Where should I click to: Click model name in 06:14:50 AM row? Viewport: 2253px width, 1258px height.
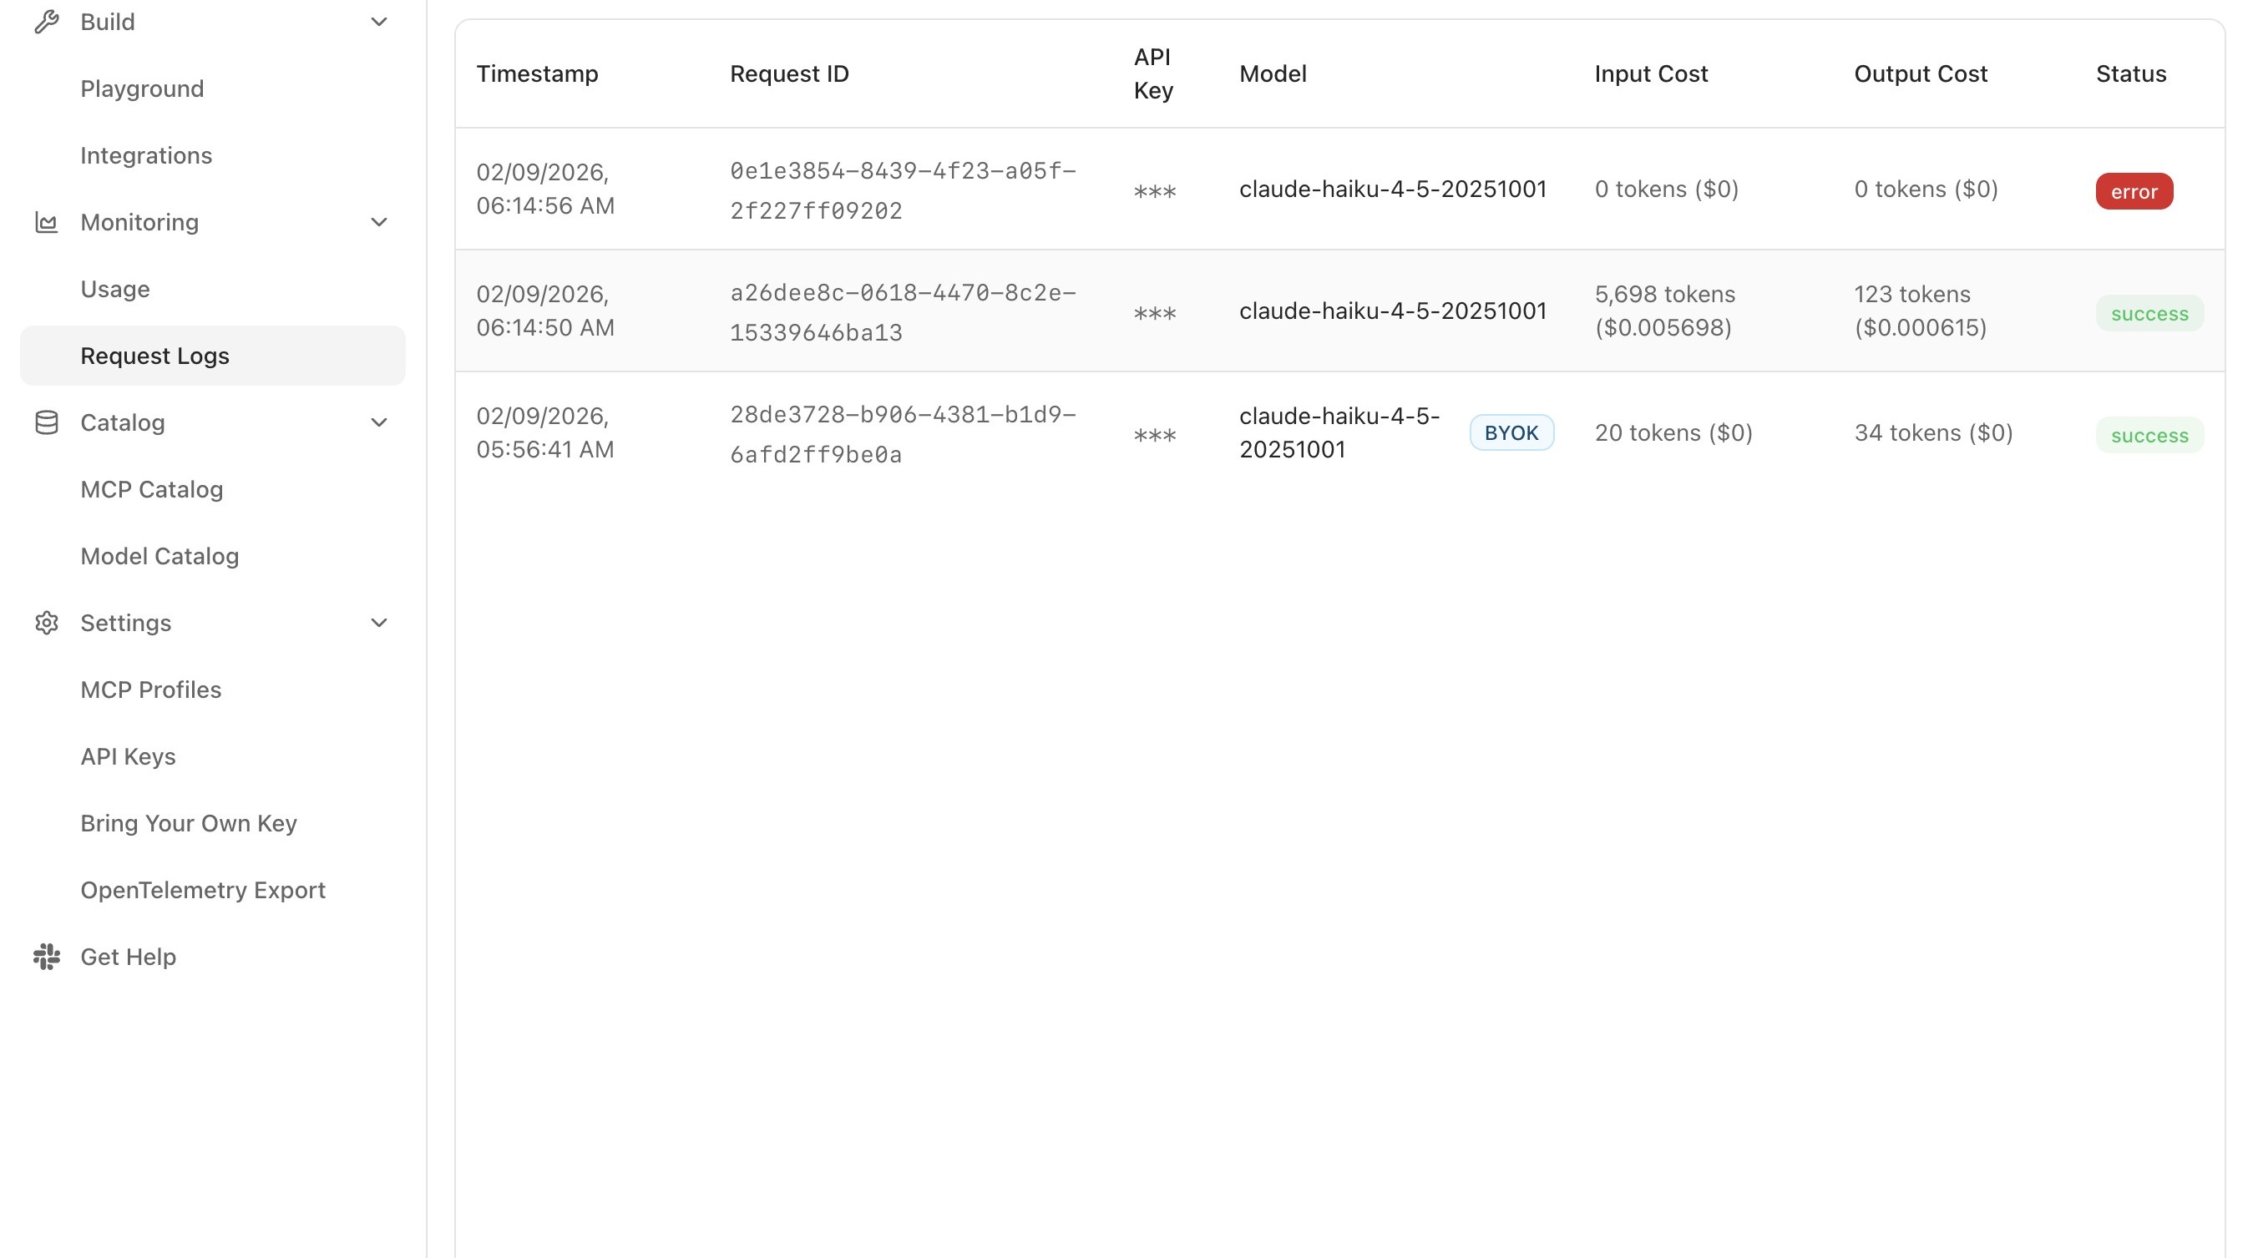coord(1392,311)
